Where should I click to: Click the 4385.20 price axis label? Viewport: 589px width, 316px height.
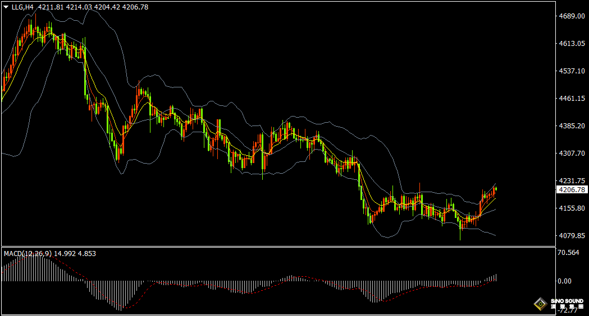tap(572, 126)
